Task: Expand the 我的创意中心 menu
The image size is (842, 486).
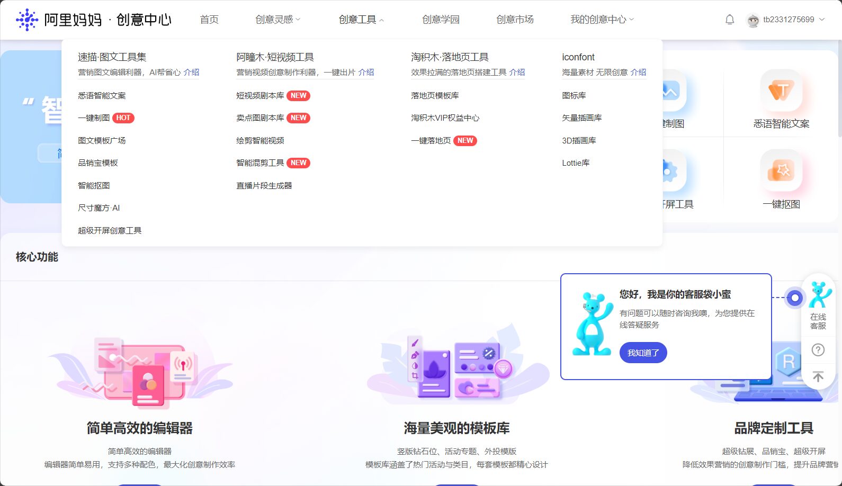Action: coord(602,20)
